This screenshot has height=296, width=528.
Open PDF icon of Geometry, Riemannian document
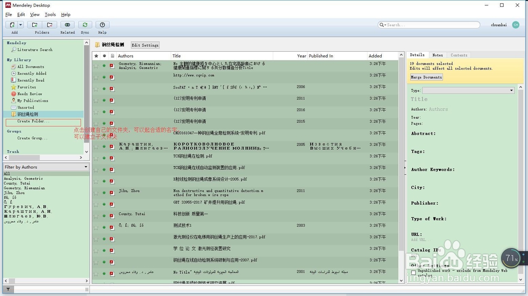(112, 65)
